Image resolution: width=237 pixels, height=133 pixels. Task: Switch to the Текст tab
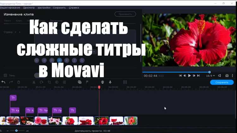pyautogui.click(x=7, y=21)
